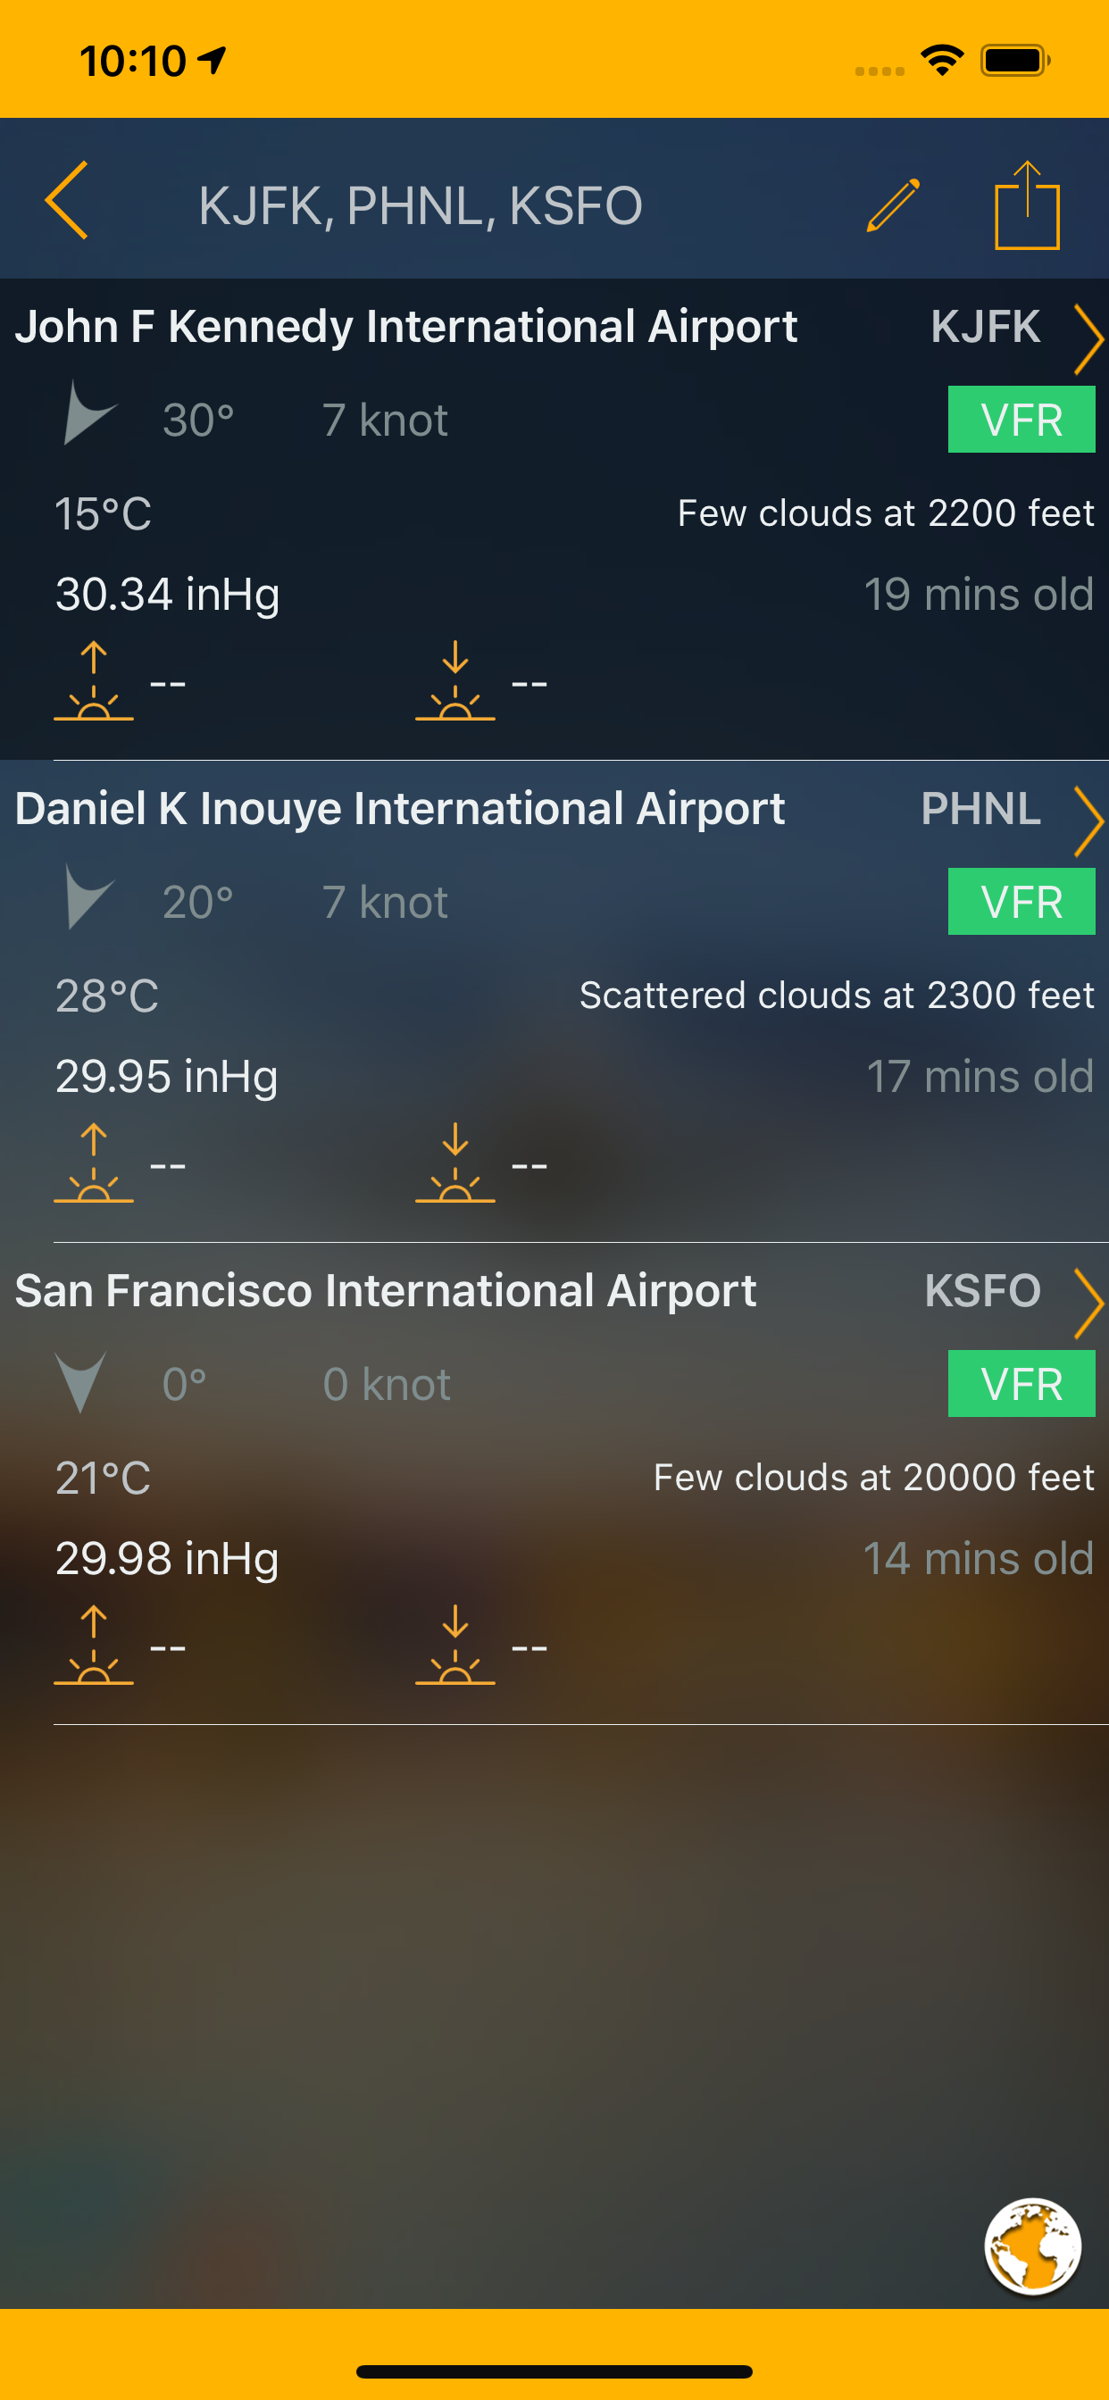Screen dimensions: 1109x2400
Task: Expand PHNL details chevron
Action: coord(1087,821)
